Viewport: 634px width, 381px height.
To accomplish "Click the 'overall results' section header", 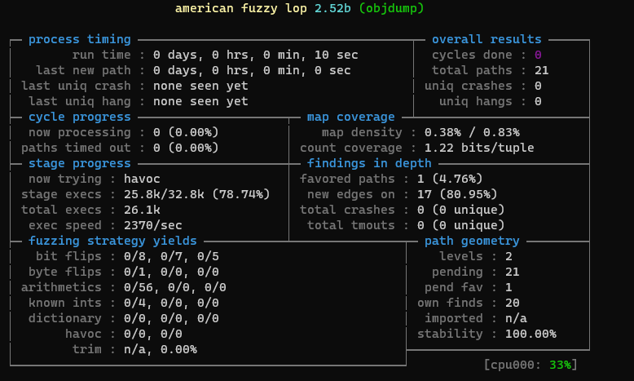I will point(487,39).
